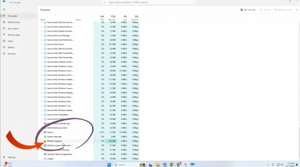Switch to the Services tab

point(19,54)
